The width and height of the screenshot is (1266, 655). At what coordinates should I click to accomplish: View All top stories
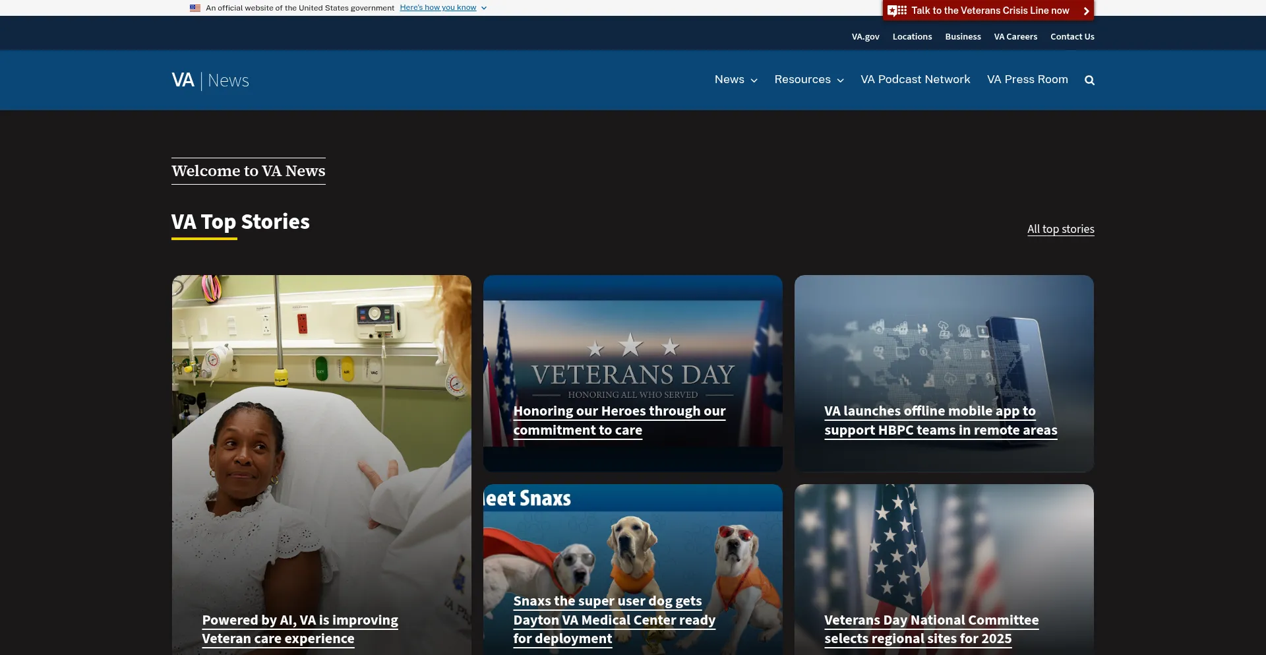coord(1060,230)
